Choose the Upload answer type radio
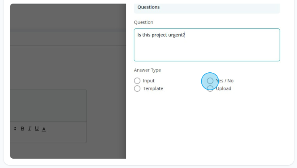297x168 pixels. point(210,88)
